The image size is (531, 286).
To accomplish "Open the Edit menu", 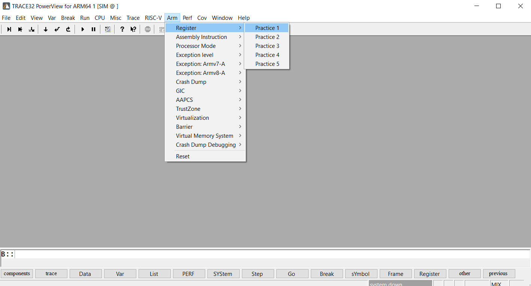I will click(x=21, y=18).
